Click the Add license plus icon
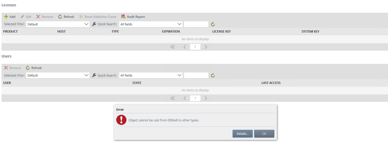 6,17
